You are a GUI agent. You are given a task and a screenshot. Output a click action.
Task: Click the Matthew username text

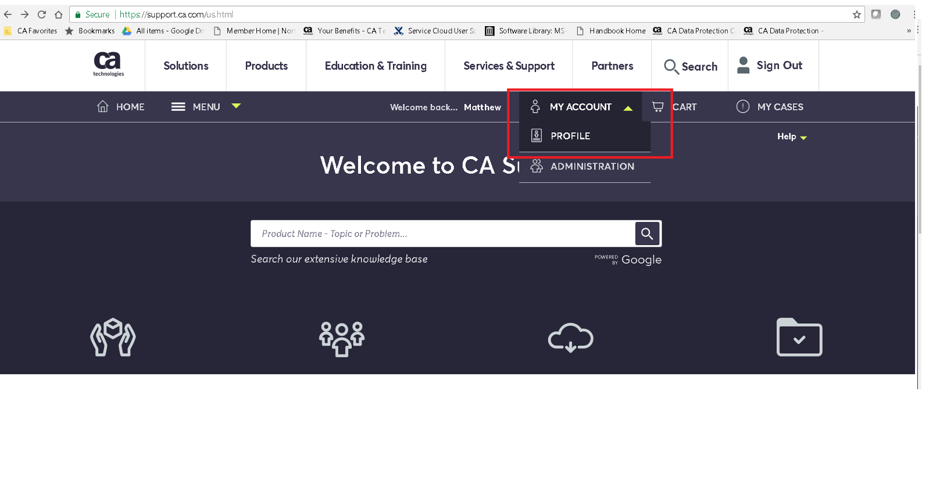tap(483, 107)
